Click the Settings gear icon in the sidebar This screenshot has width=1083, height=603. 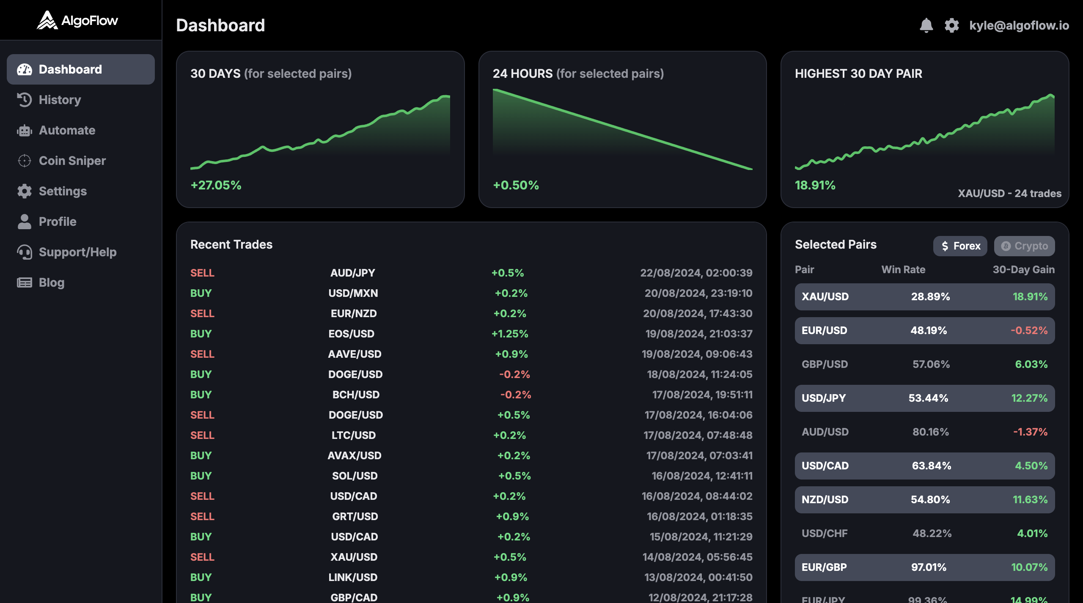(x=25, y=191)
